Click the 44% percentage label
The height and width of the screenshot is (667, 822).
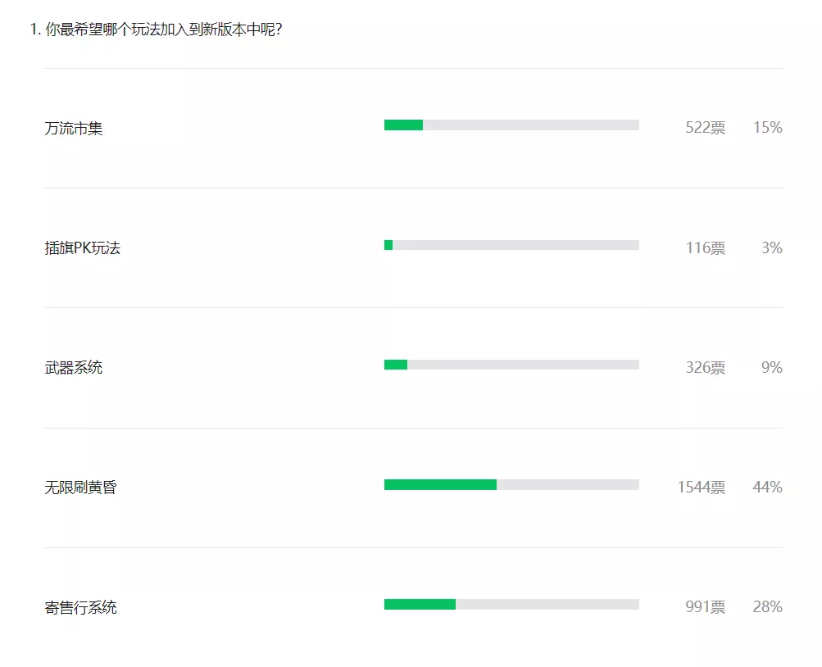click(767, 487)
